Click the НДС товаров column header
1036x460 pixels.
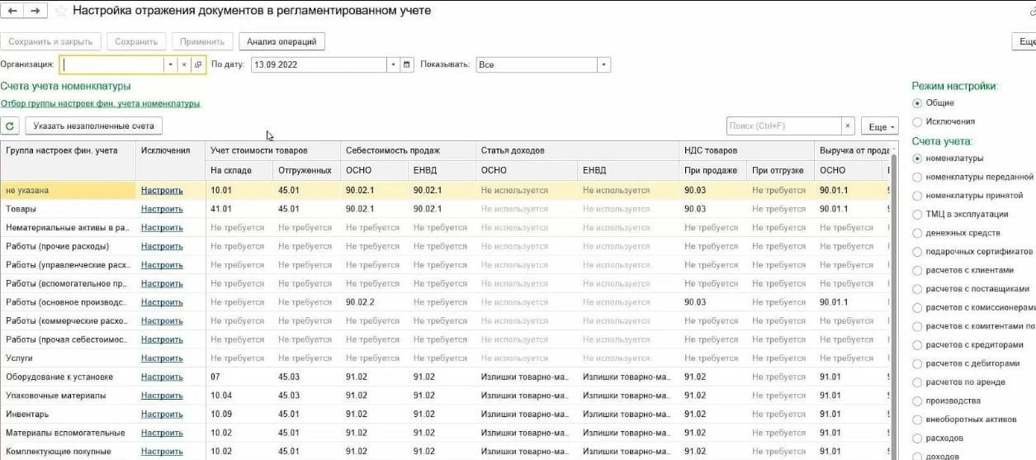(x=746, y=150)
